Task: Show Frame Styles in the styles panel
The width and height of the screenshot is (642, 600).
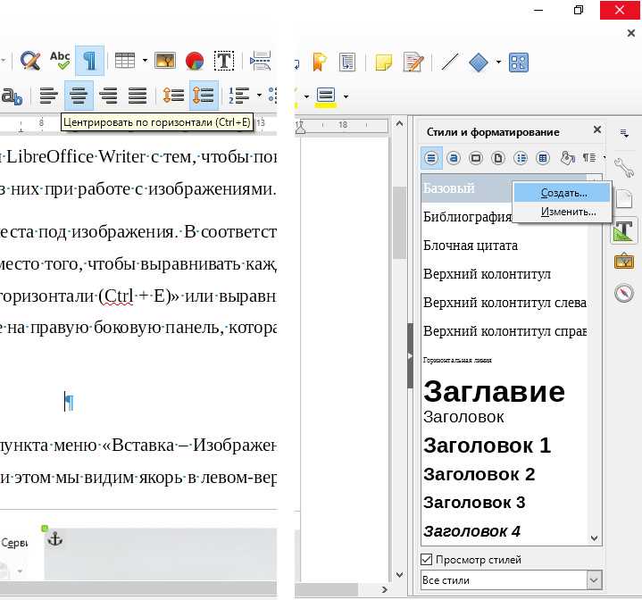Action: pos(476,158)
